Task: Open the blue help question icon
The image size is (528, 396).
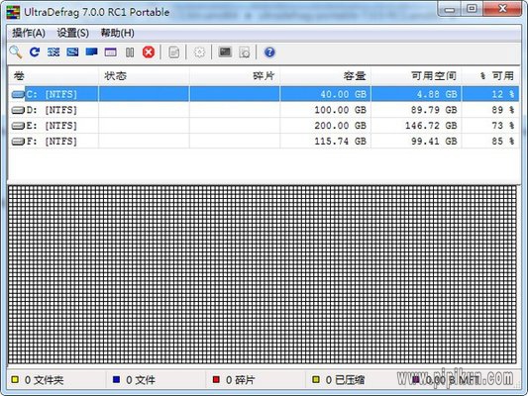Action: pyautogui.click(x=269, y=52)
